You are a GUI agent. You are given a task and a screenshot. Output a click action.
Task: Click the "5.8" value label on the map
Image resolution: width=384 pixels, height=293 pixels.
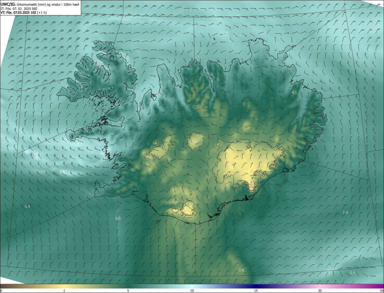(345, 213)
